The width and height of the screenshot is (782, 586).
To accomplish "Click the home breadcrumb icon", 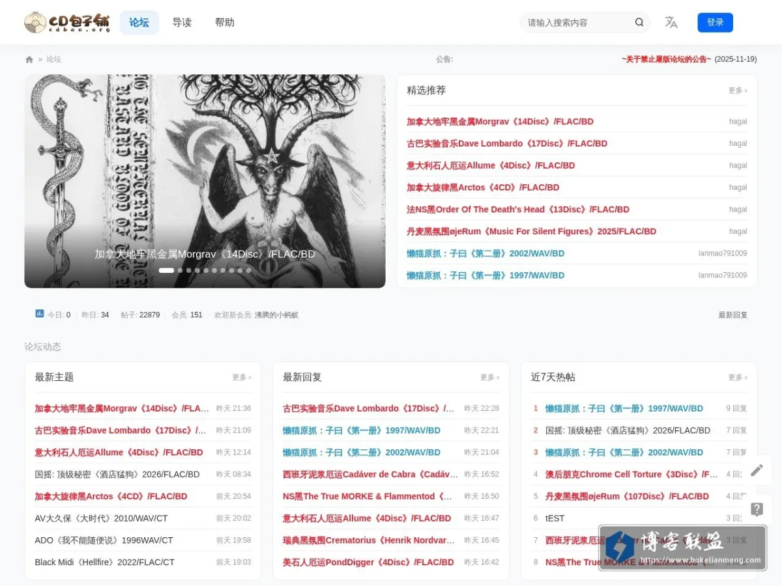I will point(29,59).
